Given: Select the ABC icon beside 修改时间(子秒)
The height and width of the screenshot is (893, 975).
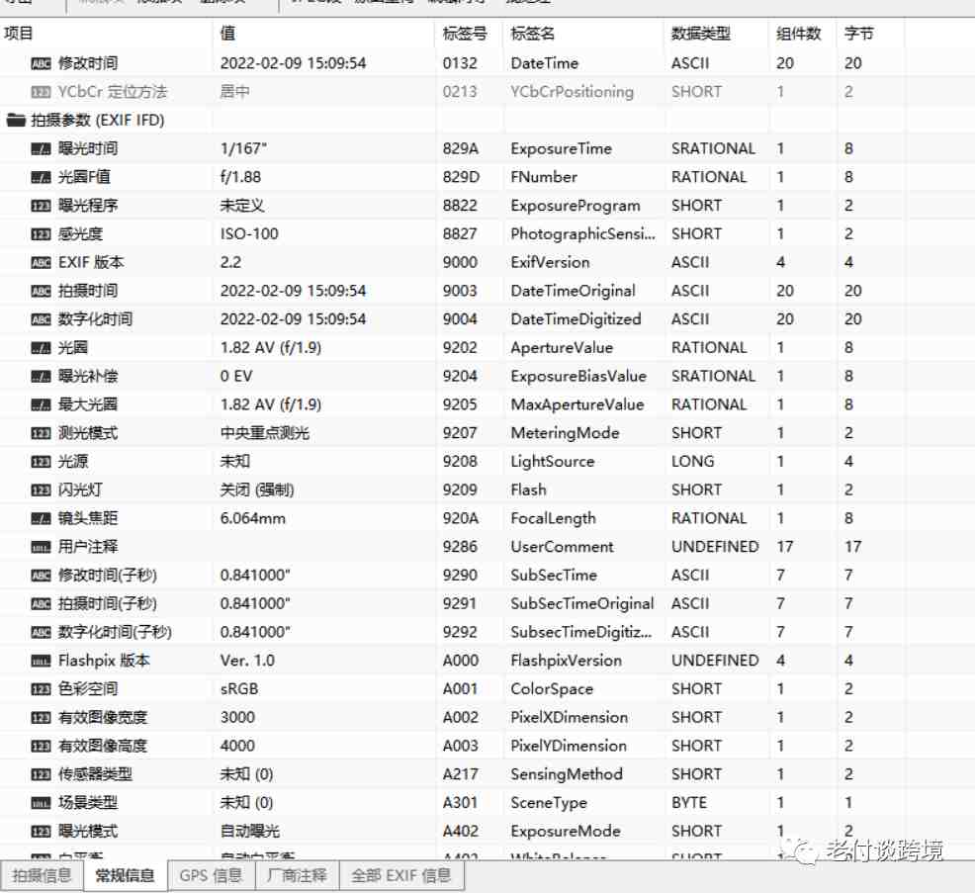Looking at the screenshot, I should tap(42, 576).
